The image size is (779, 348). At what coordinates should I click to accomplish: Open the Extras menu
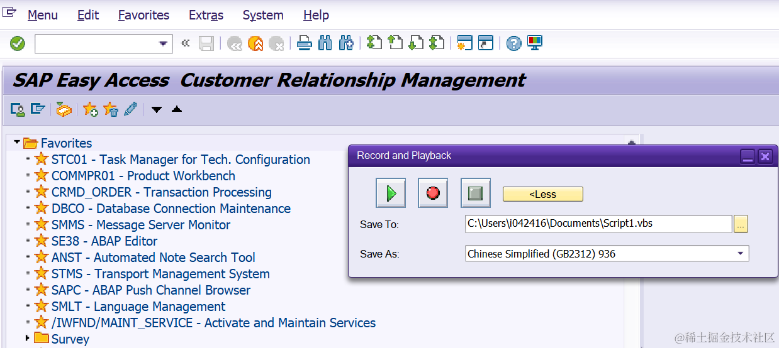click(x=206, y=15)
